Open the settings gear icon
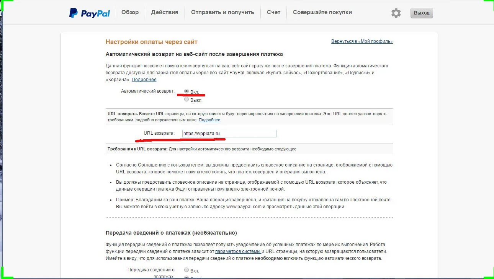The image size is (494, 279). (396, 13)
